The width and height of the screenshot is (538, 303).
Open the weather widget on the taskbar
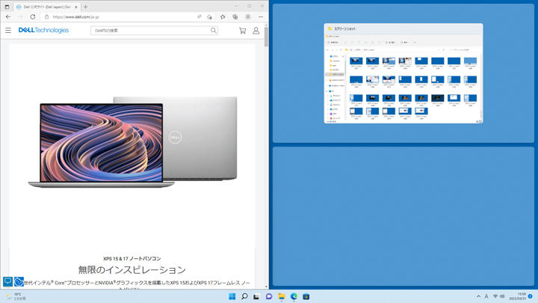(x=16, y=296)
